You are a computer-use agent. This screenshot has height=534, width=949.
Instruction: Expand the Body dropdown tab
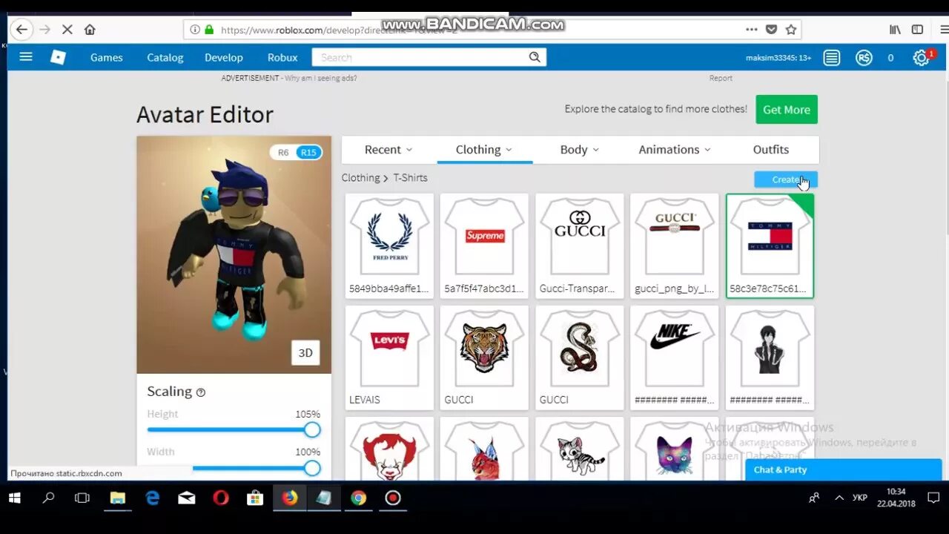coord(580,149)
